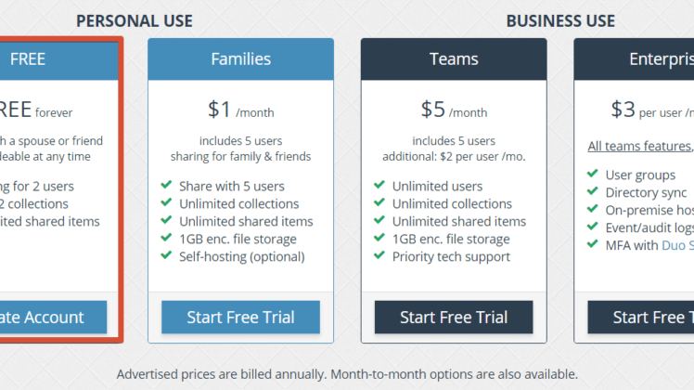The image size is (694, 390).
Task: Click checkmark next to Priority tech support
Action: click(379, 255)
